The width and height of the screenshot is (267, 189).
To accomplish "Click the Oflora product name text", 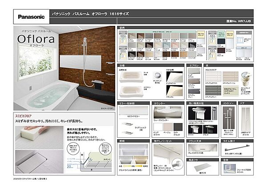I will click(36, 39).
